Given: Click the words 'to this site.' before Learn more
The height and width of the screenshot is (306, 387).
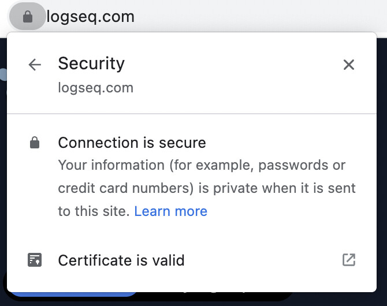Looking at the screenshot, I should 94,211.
